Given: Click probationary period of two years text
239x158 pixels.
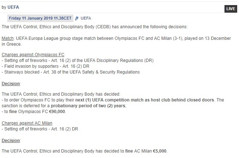Looking at the screenshot, I should click(88, 106).
